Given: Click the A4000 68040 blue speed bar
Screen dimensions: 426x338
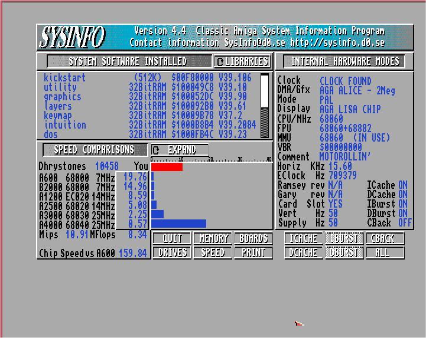Looking at the screenshot, I should pos(179,224).
